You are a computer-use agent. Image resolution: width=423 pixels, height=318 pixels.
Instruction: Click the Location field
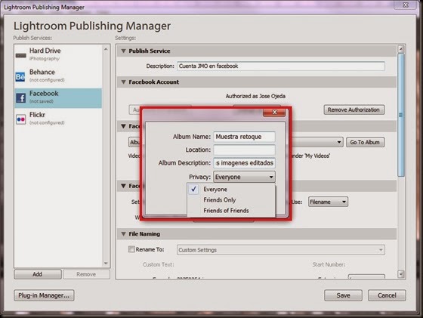[245, 150]
